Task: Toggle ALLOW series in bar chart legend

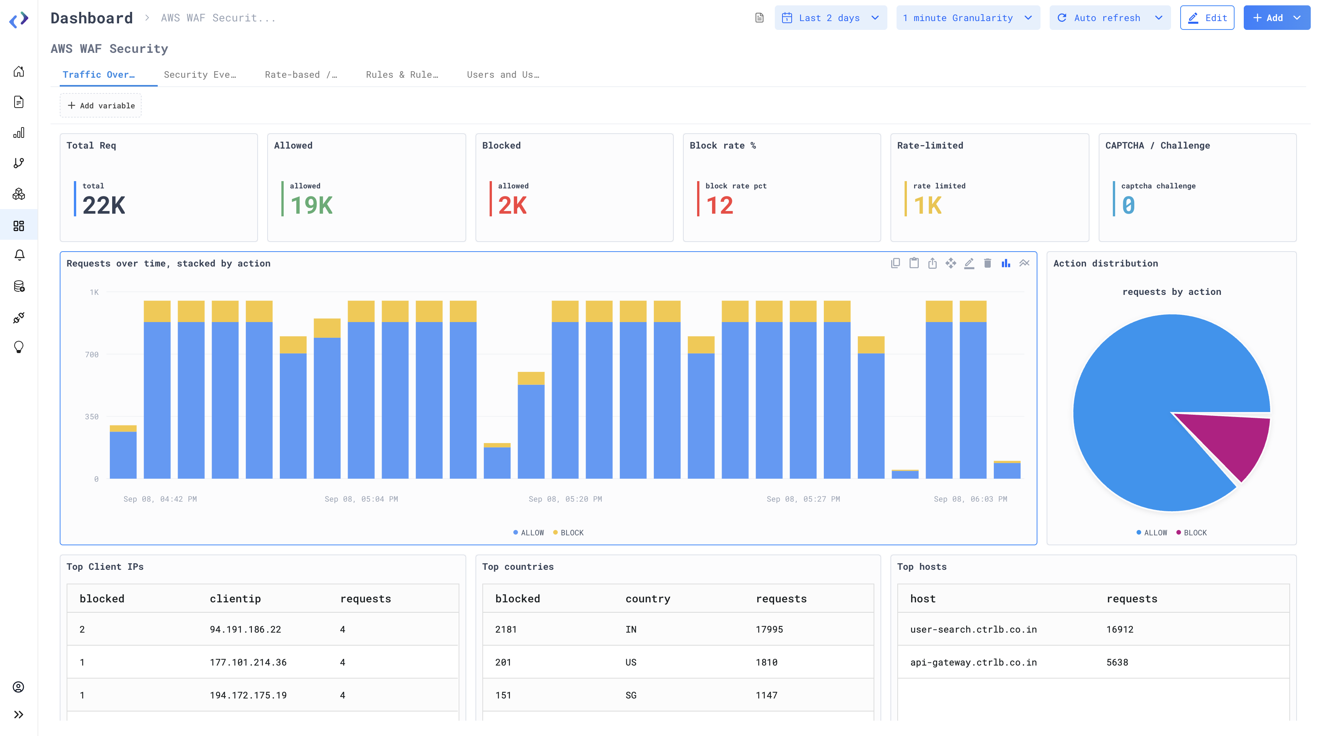Action: point(529,533)
